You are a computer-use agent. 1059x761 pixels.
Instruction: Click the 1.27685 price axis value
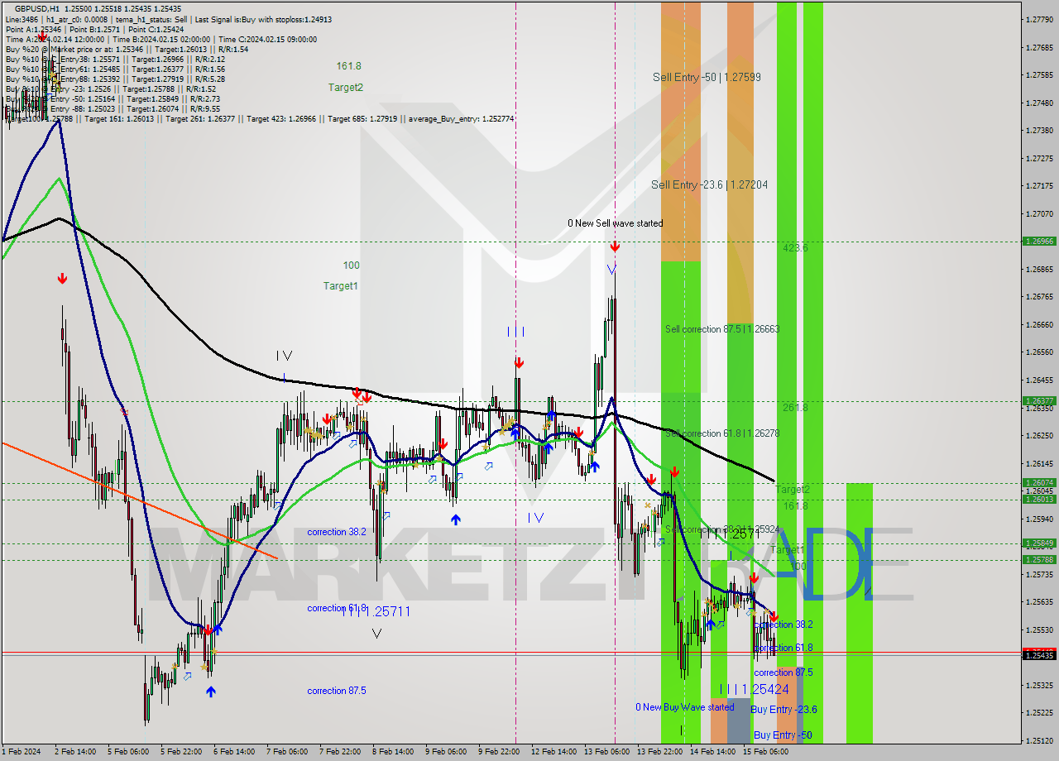coord(1039,47)
